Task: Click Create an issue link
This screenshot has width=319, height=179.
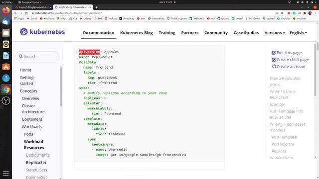Action: tap(289, 67)
